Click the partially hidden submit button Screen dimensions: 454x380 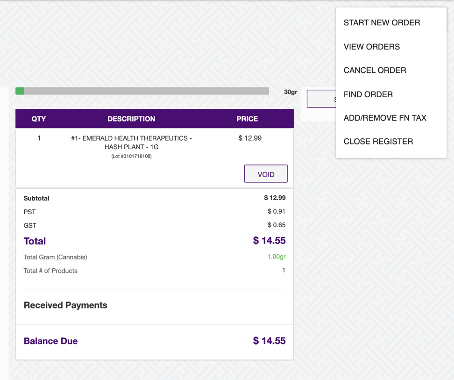click(320, 99)
